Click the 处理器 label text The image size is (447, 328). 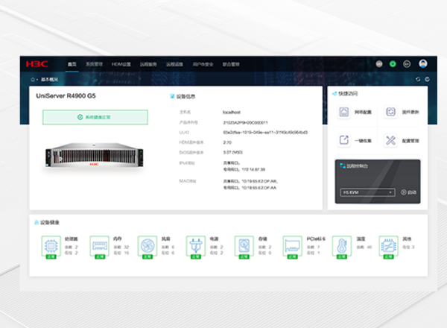72,239
